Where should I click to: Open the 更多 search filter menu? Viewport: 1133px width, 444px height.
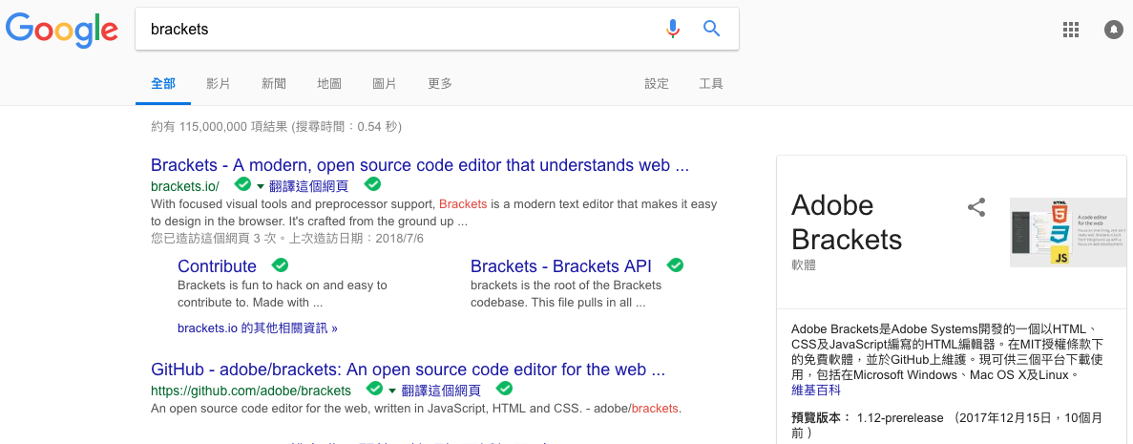(440, 84)
